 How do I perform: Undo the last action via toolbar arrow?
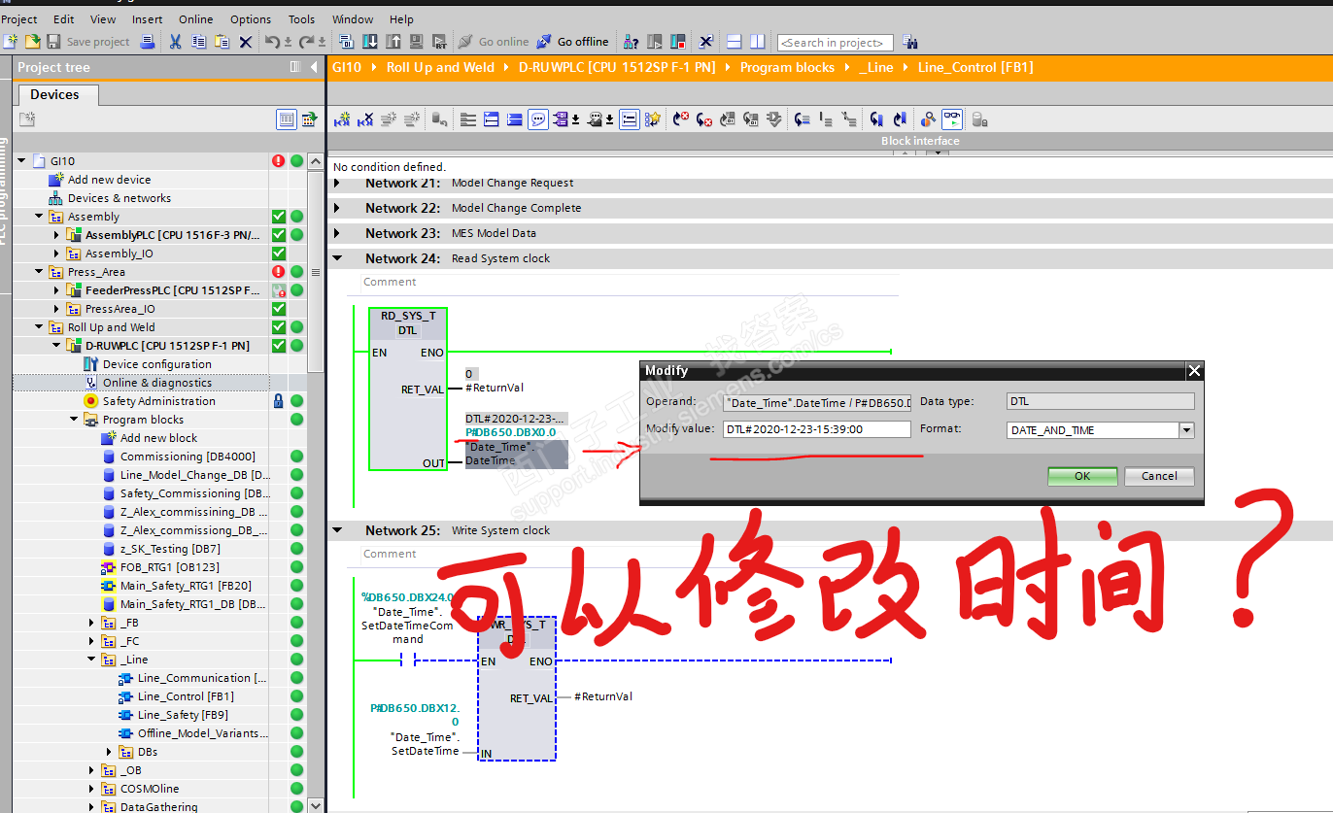[x=273, y=42]
